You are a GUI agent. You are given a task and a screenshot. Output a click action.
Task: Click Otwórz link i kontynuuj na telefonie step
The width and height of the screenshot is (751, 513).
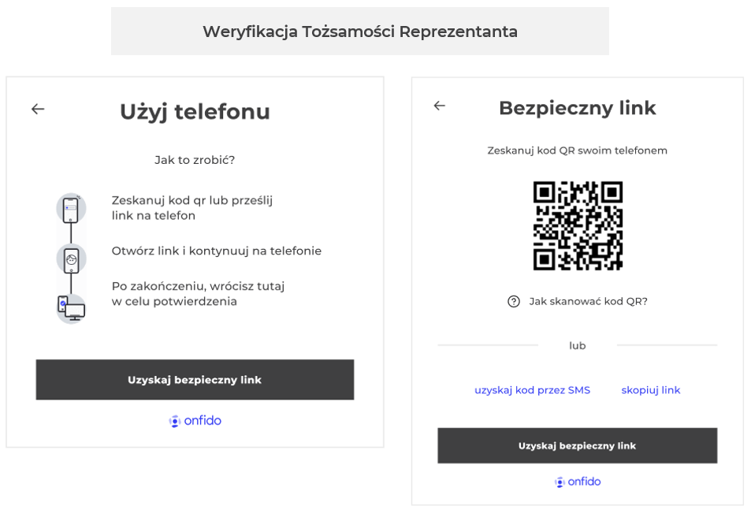pos(217,251)
